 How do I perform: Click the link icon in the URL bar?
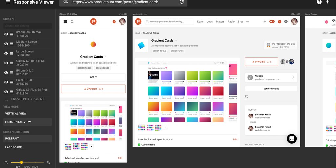pyautogui.click(x=66, y=2)
